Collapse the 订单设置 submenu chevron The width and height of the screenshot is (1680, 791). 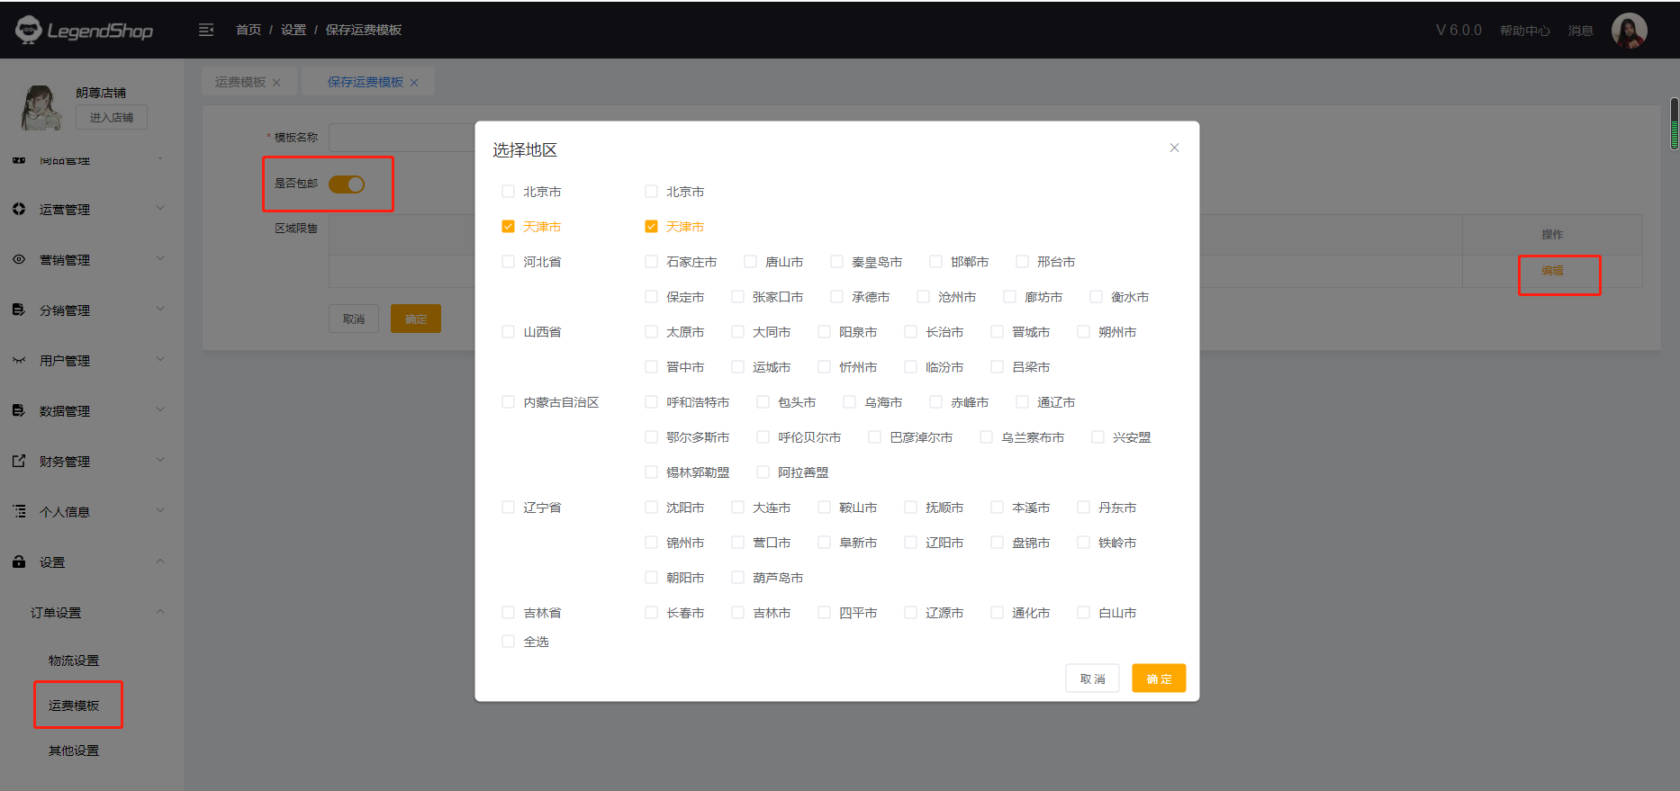pyautogui.click(x=160, y=612)
